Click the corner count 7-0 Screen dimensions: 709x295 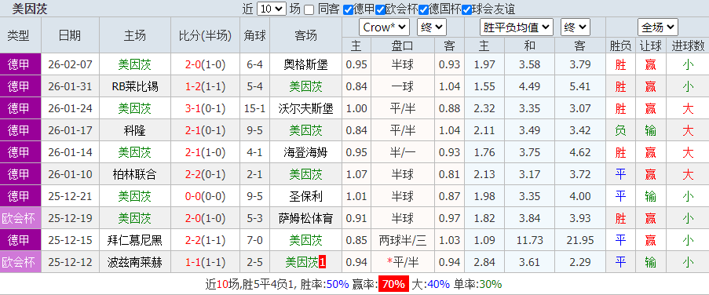pos(255,240)
